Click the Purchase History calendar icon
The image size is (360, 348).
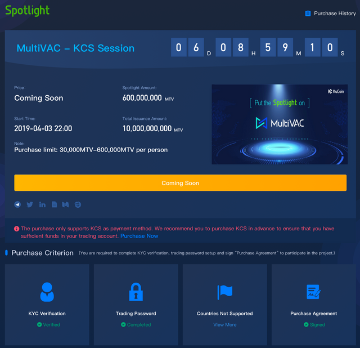pyautogui.click(x=308, y=14)
